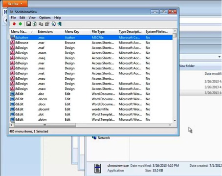Click the Access icon in the .maw row
The width and height of the screenshot is (222, 176).
12,88
